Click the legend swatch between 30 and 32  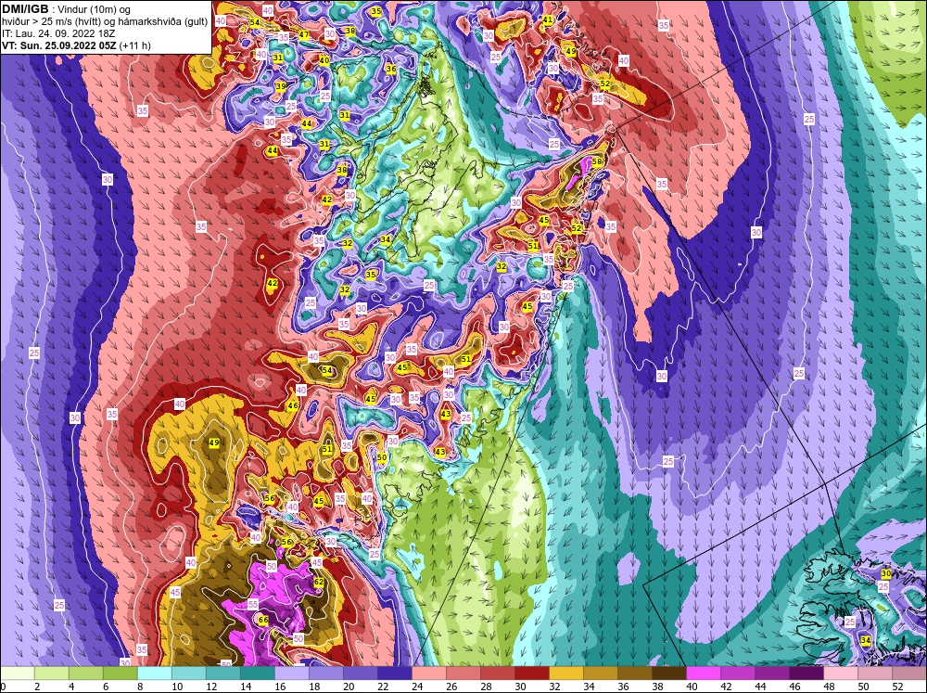coord(531,674)
